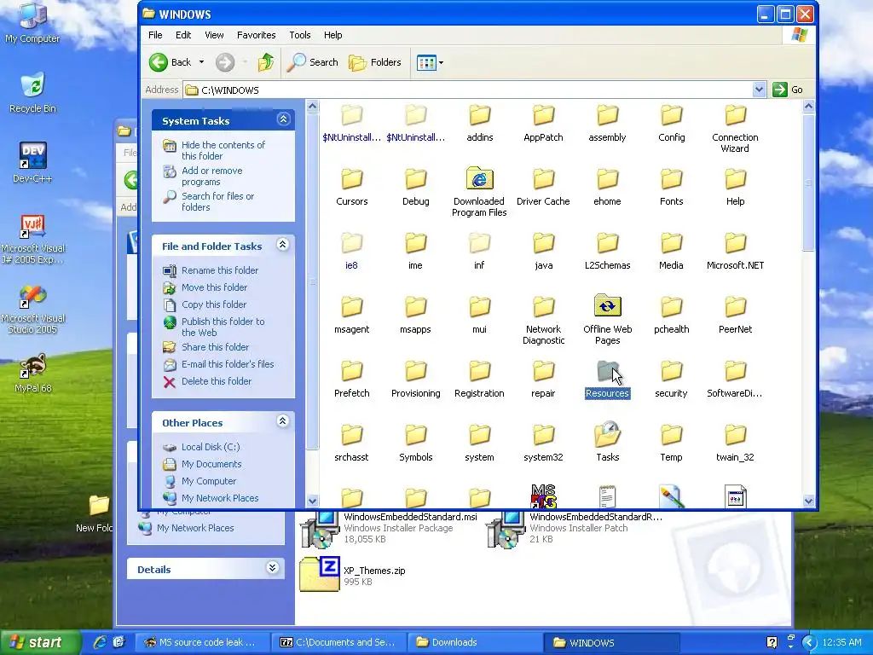This screenshot has width=873, height=655.
Task: Click the Up folder toolbar icon
Action: 266,62
